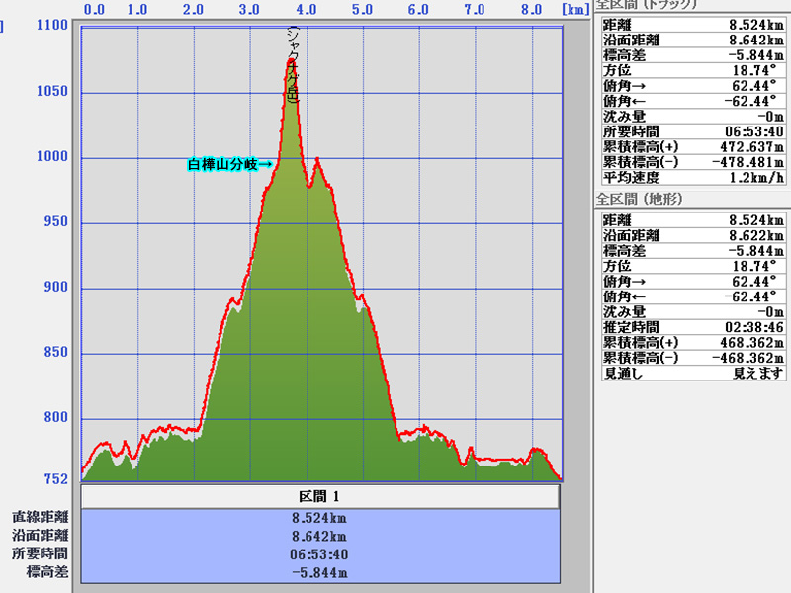Click the 沿面距離 label at bottom left
Screen dimensions: 791x593
41,535
